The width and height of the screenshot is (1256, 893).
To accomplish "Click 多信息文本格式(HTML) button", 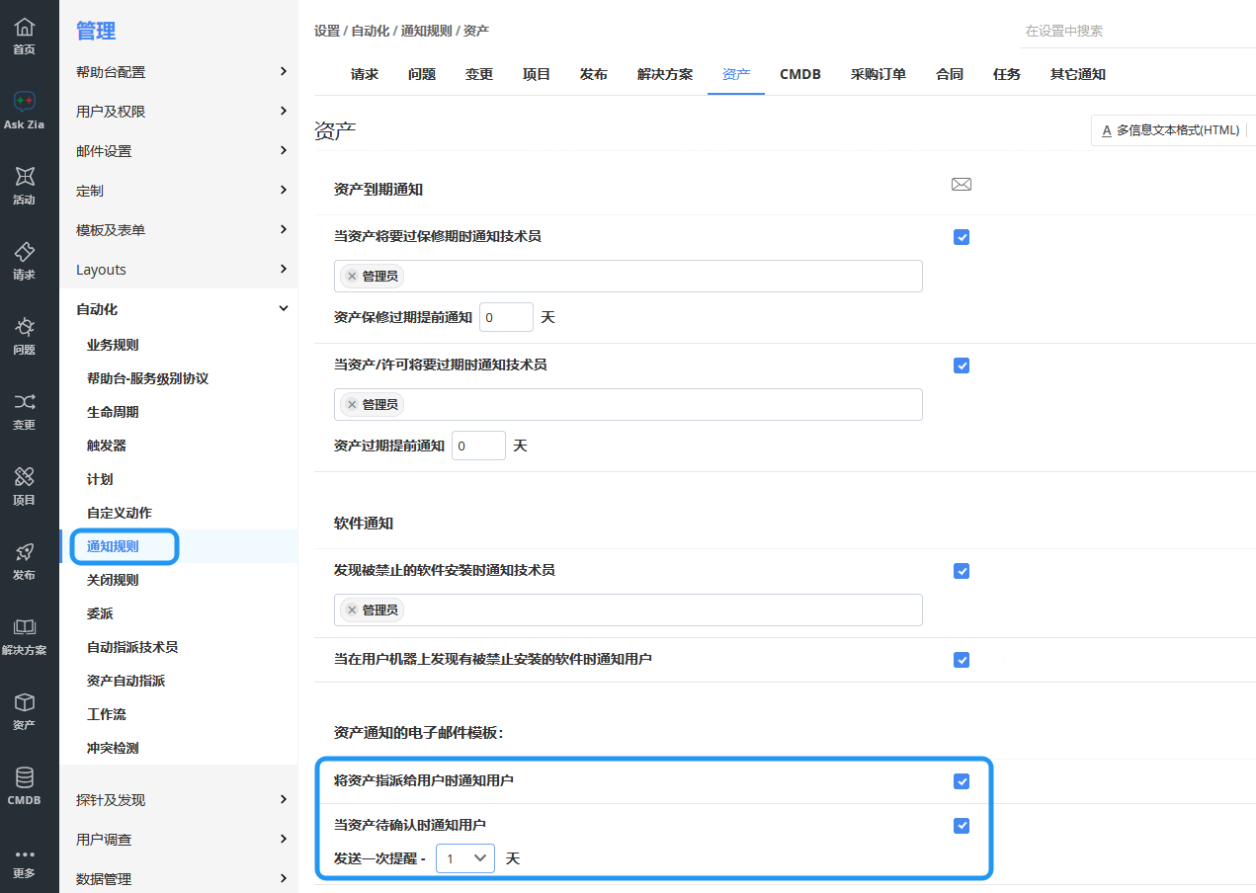I will click(x=1169, y=130).
